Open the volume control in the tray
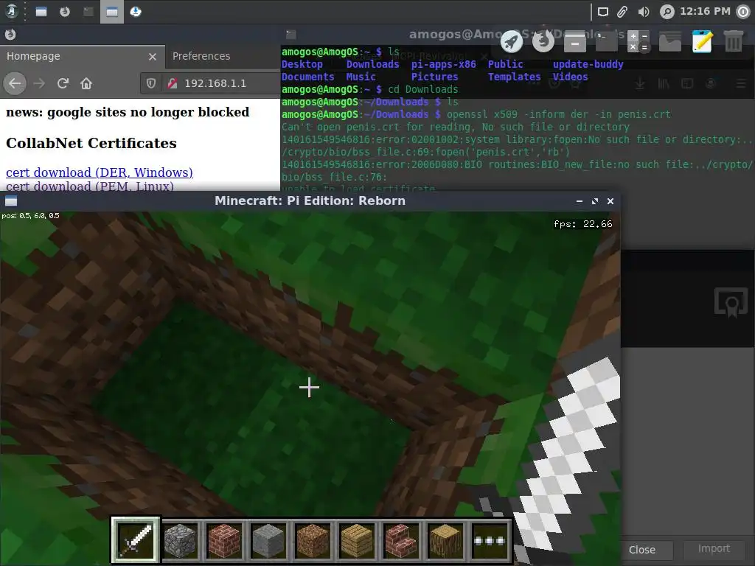This screenshot has height=566, width=755. 643,12
